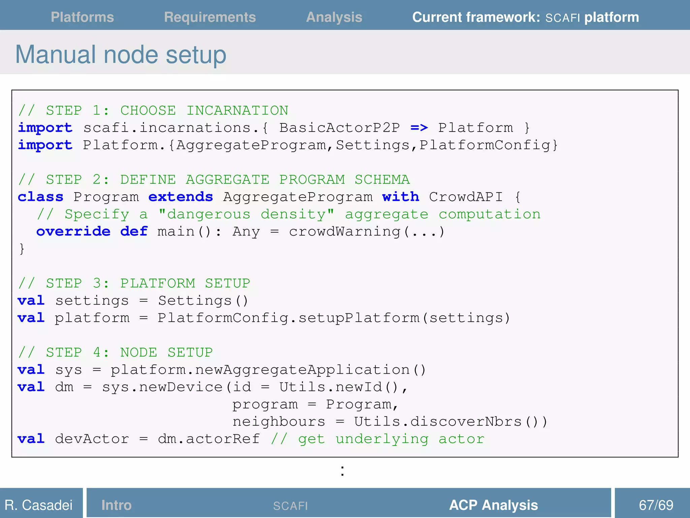The image size is (690, 518).
Task: Open the SCAFI footer link
Action: (290, 506)
